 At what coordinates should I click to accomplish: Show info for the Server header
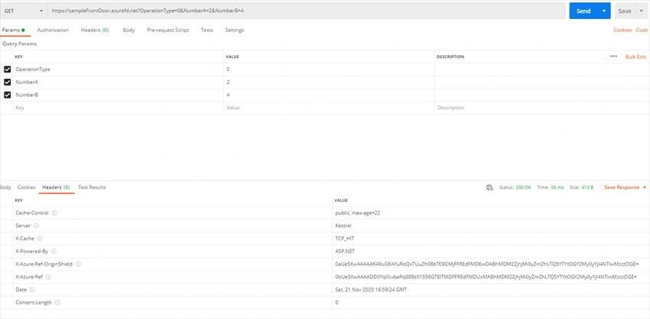(x=37, y=226)
